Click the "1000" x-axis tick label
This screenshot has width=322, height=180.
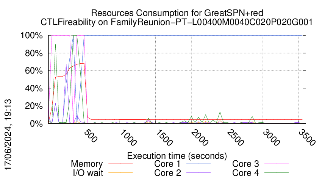point(128,138)
